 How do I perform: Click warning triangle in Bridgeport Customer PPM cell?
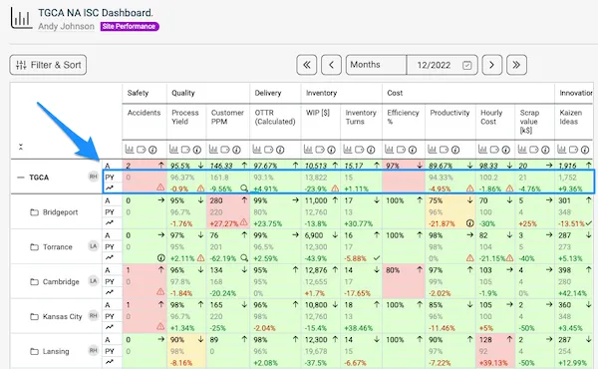pyautogui.click(x=244, y=222)
